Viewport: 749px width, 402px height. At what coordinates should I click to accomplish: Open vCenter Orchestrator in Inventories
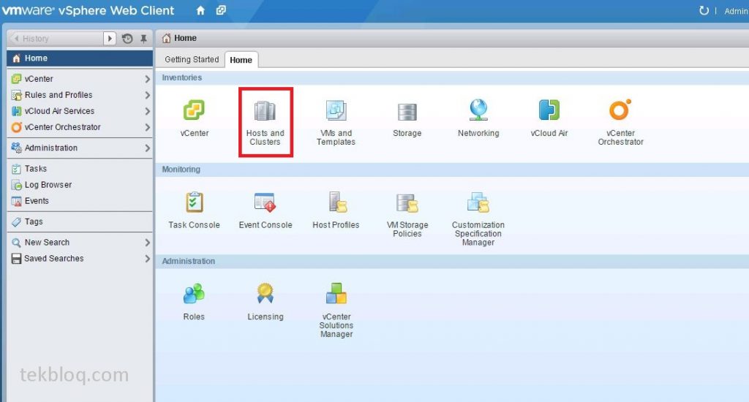(x=620, y=110)
